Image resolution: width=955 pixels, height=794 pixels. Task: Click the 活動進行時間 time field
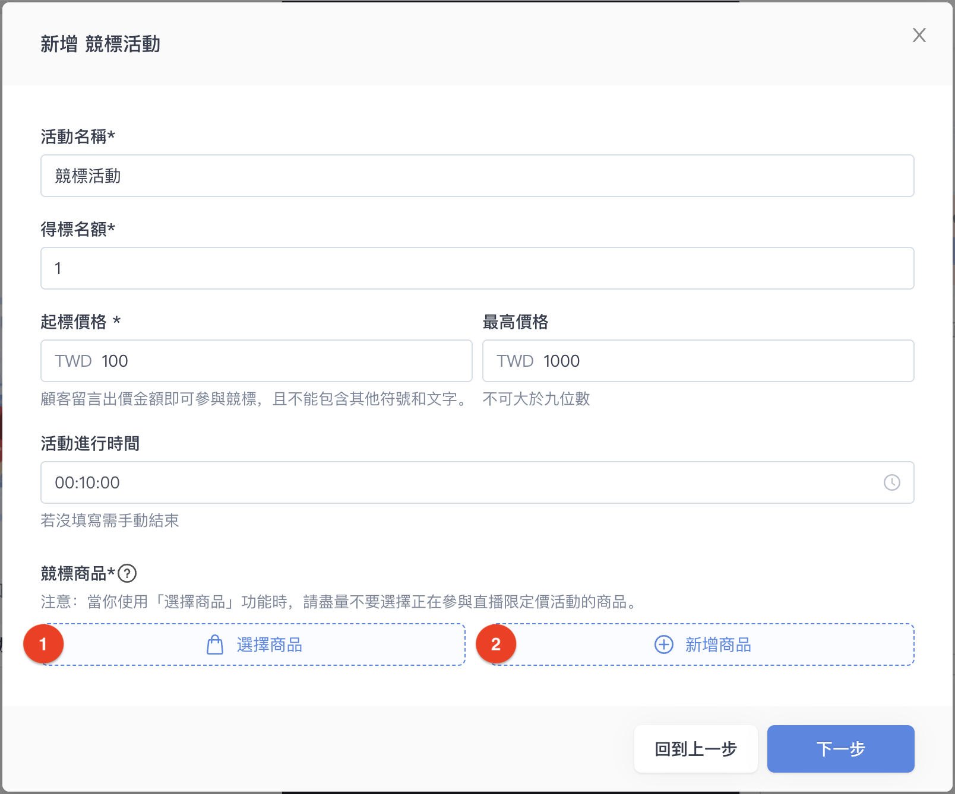pos(477,482)
